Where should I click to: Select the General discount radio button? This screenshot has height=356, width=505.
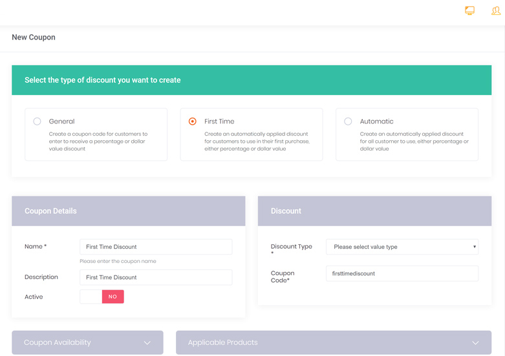[x=37, y=121]
